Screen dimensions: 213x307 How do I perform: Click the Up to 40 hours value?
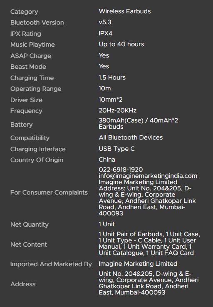[121, 44]
